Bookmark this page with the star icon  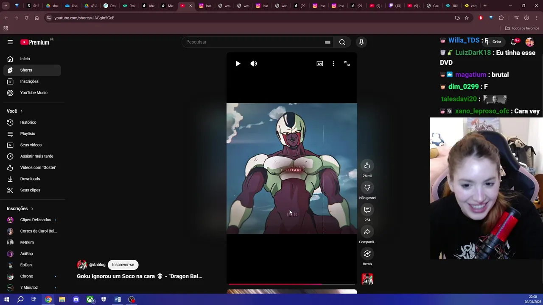tap(467, 18)
